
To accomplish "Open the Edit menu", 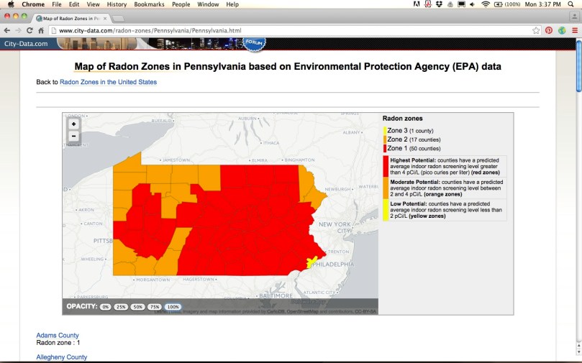I will point(74,4).
